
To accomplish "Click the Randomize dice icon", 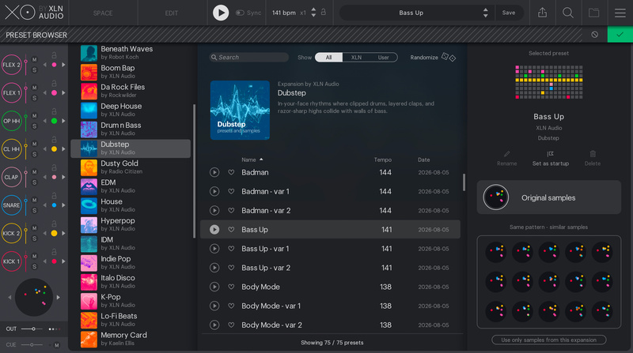I will pos(449,57).
